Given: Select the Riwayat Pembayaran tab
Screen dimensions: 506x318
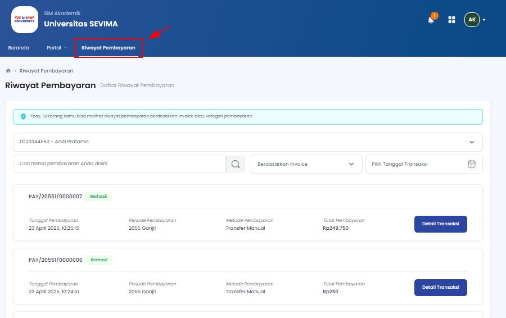Looking at the screenshot, I should [x=109, y=48].
